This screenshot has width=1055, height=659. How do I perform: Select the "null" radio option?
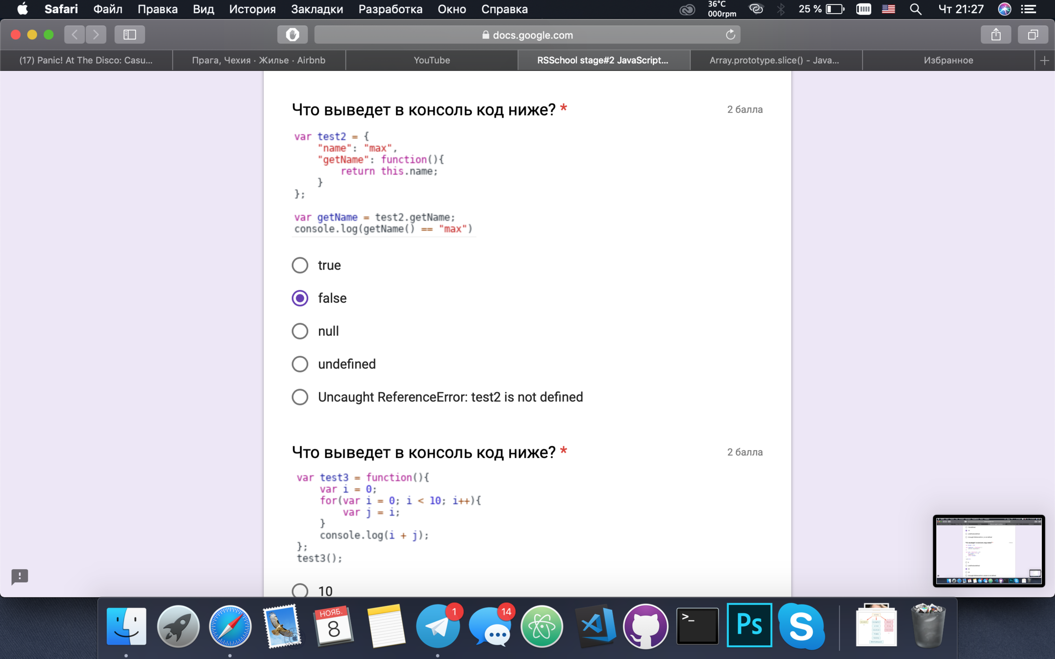pos(300,331)
